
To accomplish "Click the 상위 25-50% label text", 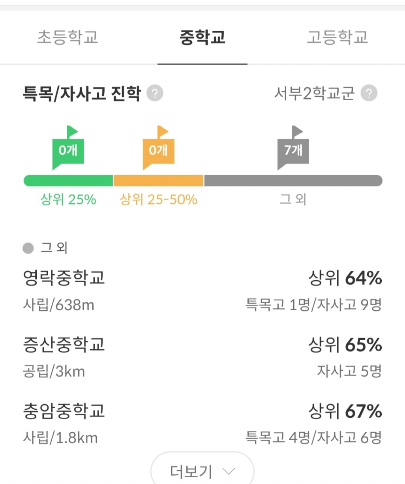I will (159, 199).
